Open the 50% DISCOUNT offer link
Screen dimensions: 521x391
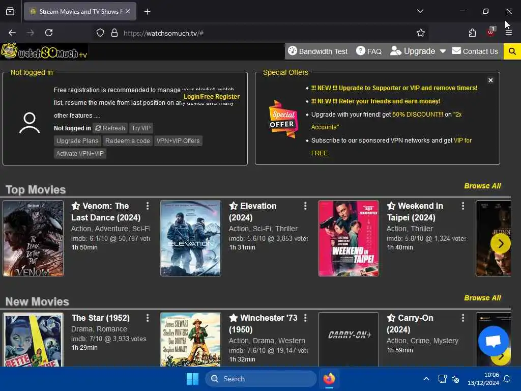click(x=418, y=115)
